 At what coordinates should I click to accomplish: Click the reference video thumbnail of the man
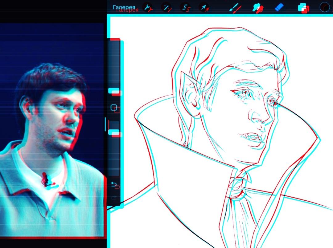coord(52,130)
